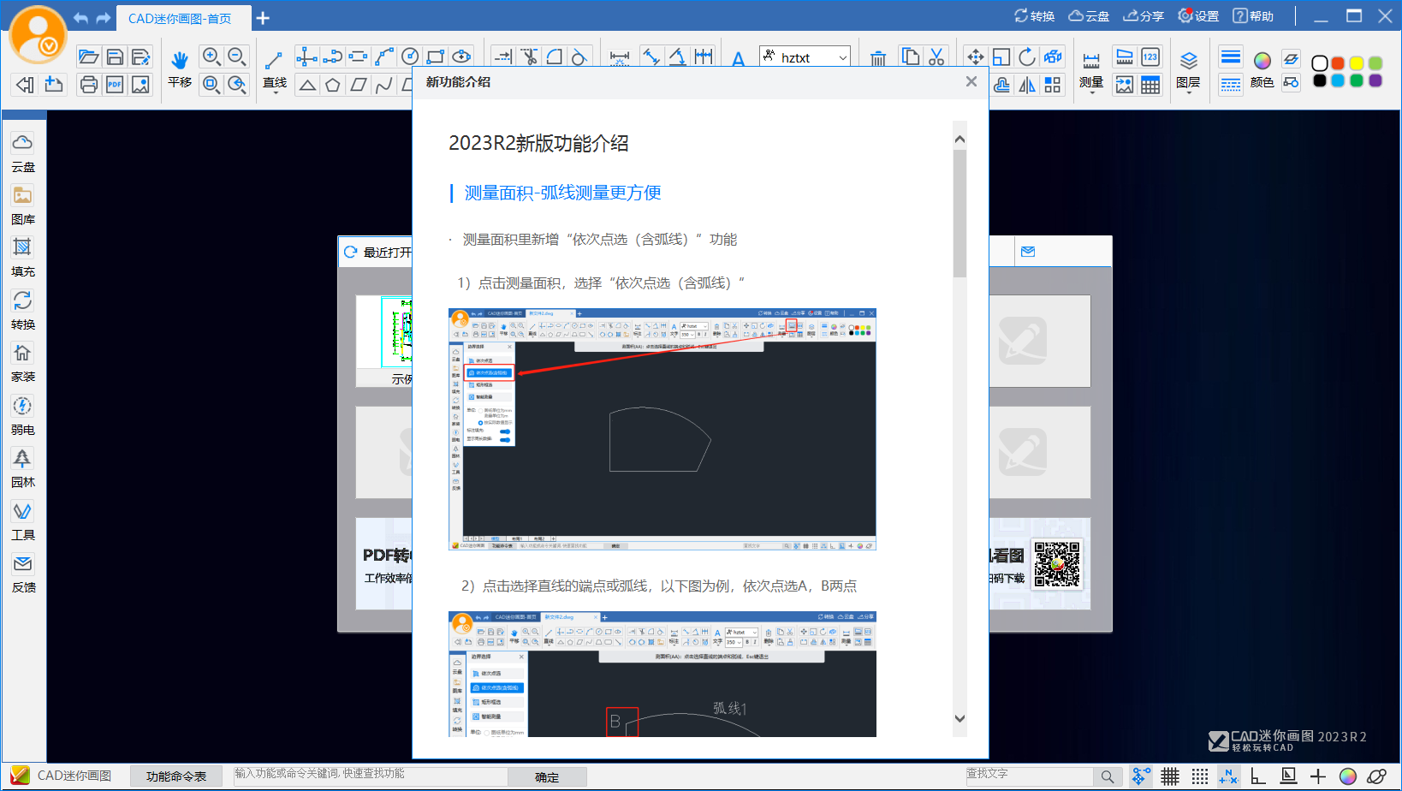The width and height of the screenshot is (1402, 791).
Task: Close the new features dialog
Action: pyautogui.click(x=971, y=81)
